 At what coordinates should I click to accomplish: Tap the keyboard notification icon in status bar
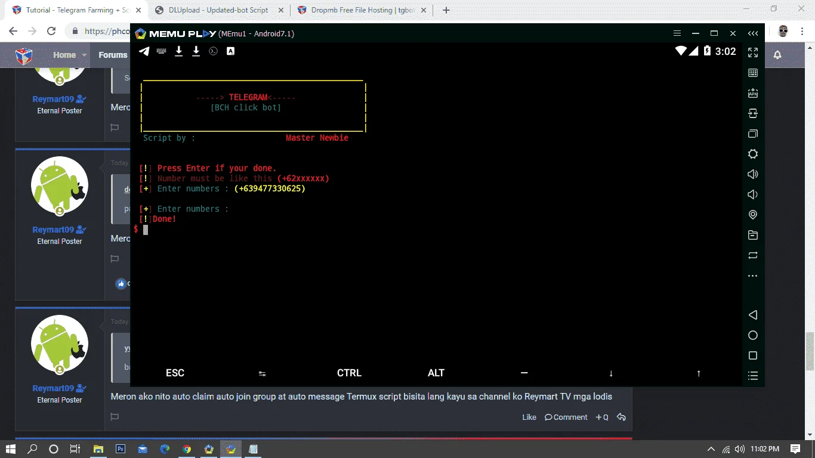click(161, 51)
